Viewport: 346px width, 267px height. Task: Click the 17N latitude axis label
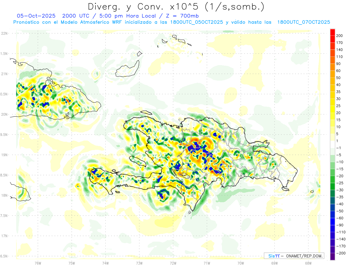click(4, 236)
